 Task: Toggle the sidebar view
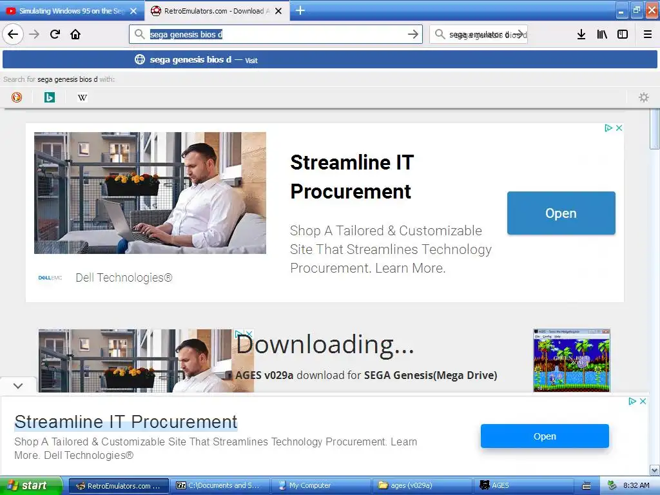click(x=623, y=34)
